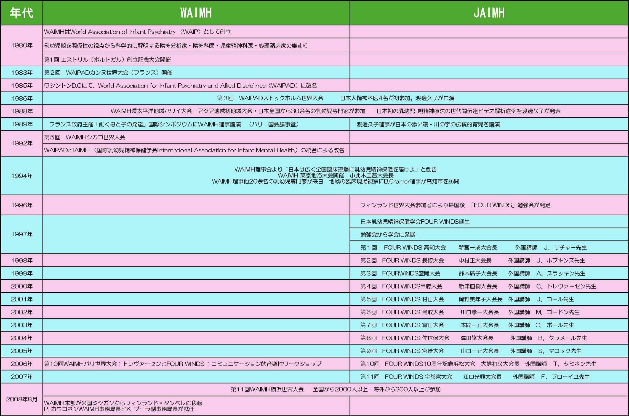Click the 1996年 FOUR WINDS勉強会 entry
Image resolution: width=629 pixels, height=416 pixels.
point(455,205)
